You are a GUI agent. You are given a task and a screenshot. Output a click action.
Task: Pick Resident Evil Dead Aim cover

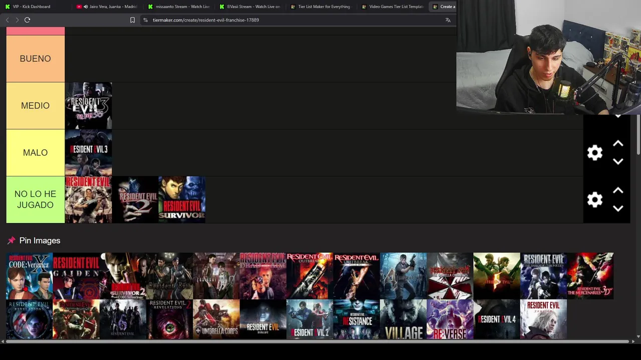(263, 276)
